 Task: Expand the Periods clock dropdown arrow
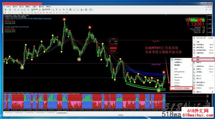[88, 10]
